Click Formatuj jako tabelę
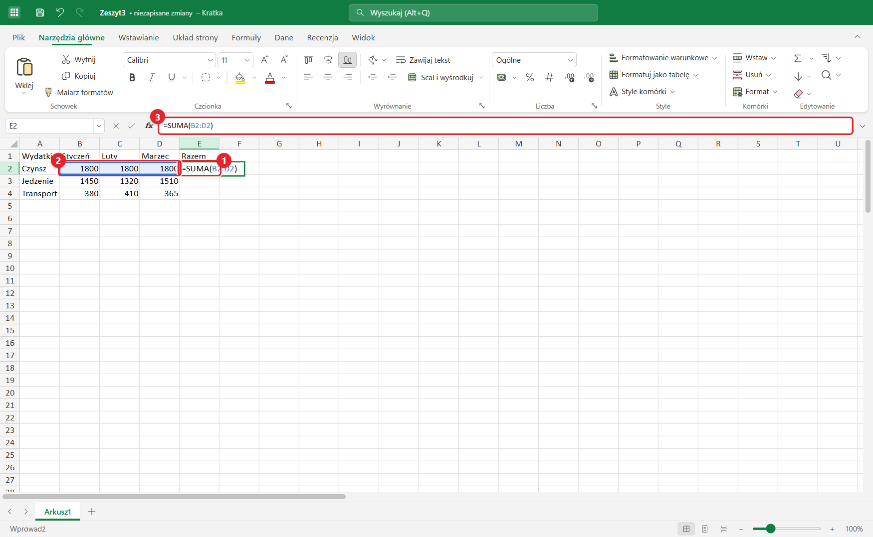 [x=654, y=75]
